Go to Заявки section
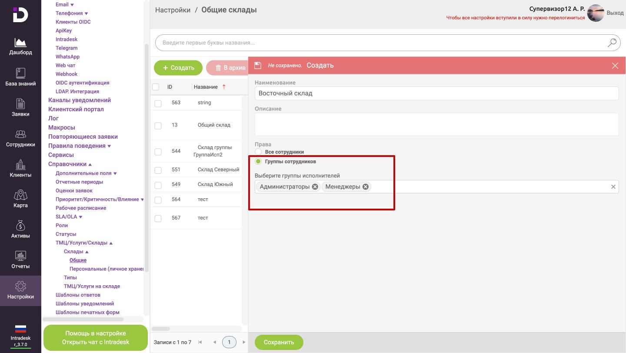The height and width of the screenshot is (353, 626). pos(20,104)
